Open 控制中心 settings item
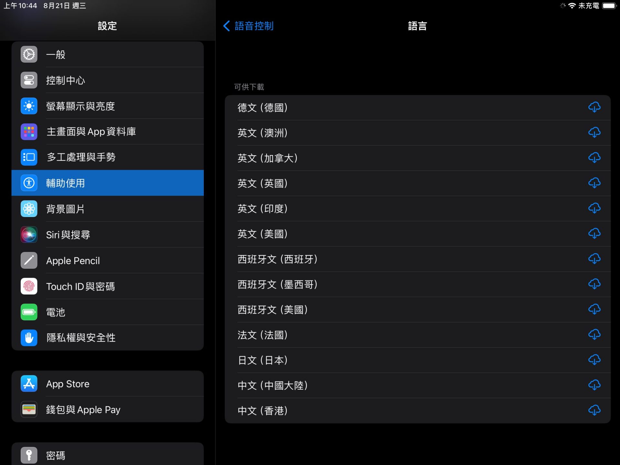Viewport: 620px width, 465px height. point(108,80)
